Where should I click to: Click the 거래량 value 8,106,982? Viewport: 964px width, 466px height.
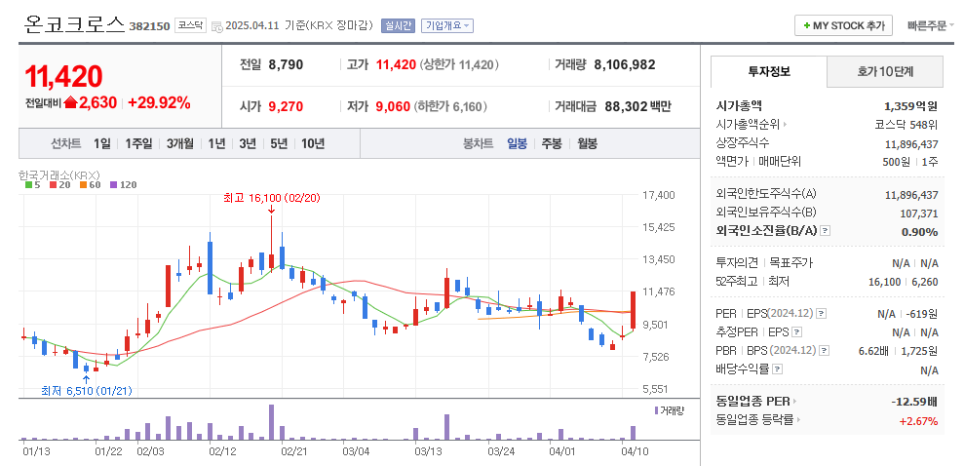[625, 64]
